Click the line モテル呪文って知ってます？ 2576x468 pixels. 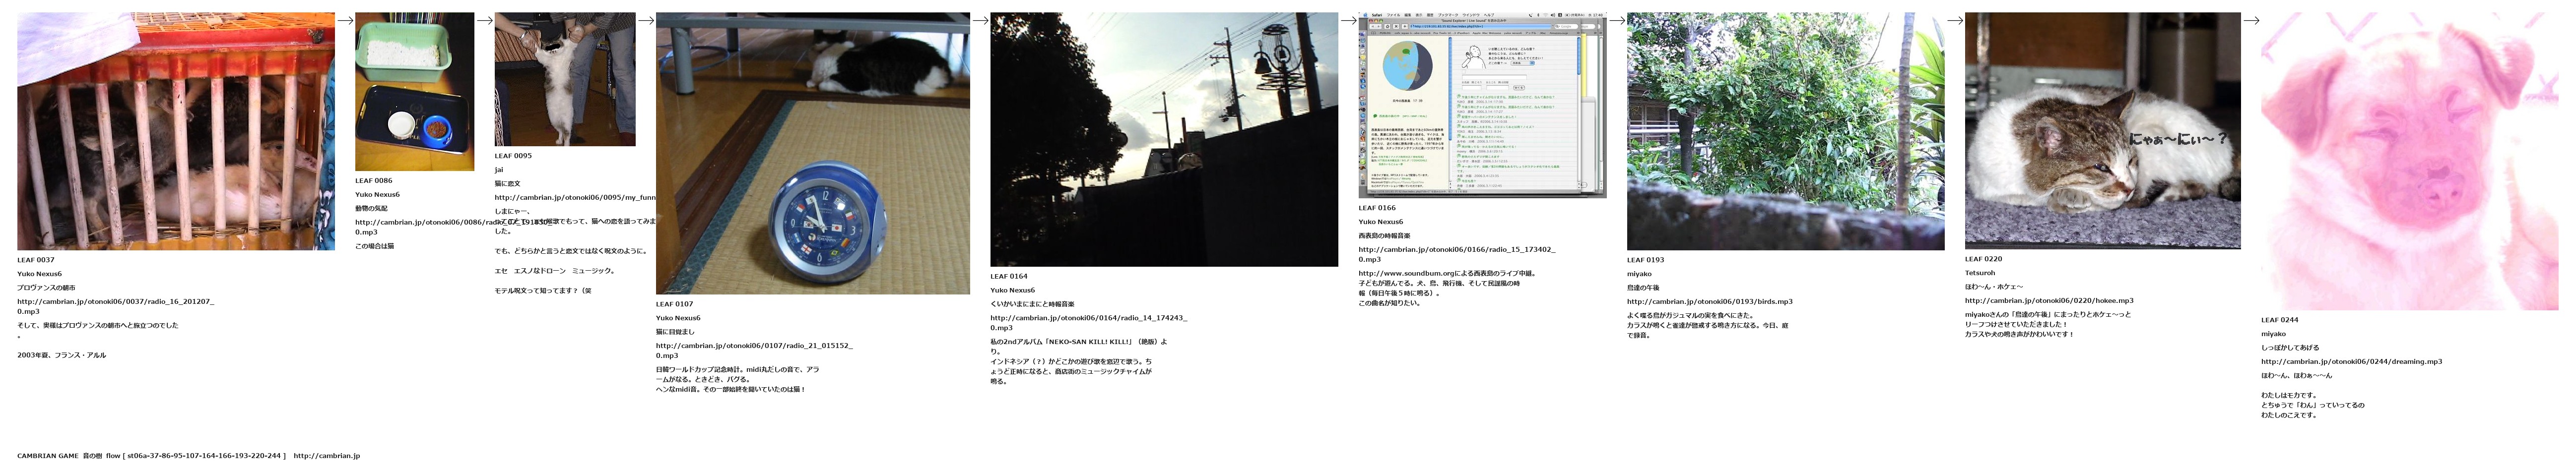(543, 291)
